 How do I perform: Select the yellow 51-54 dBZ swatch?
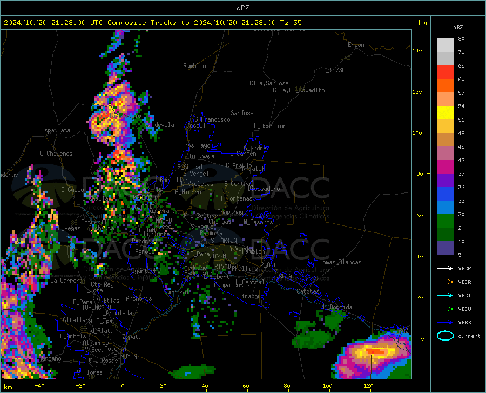(445, 113)
